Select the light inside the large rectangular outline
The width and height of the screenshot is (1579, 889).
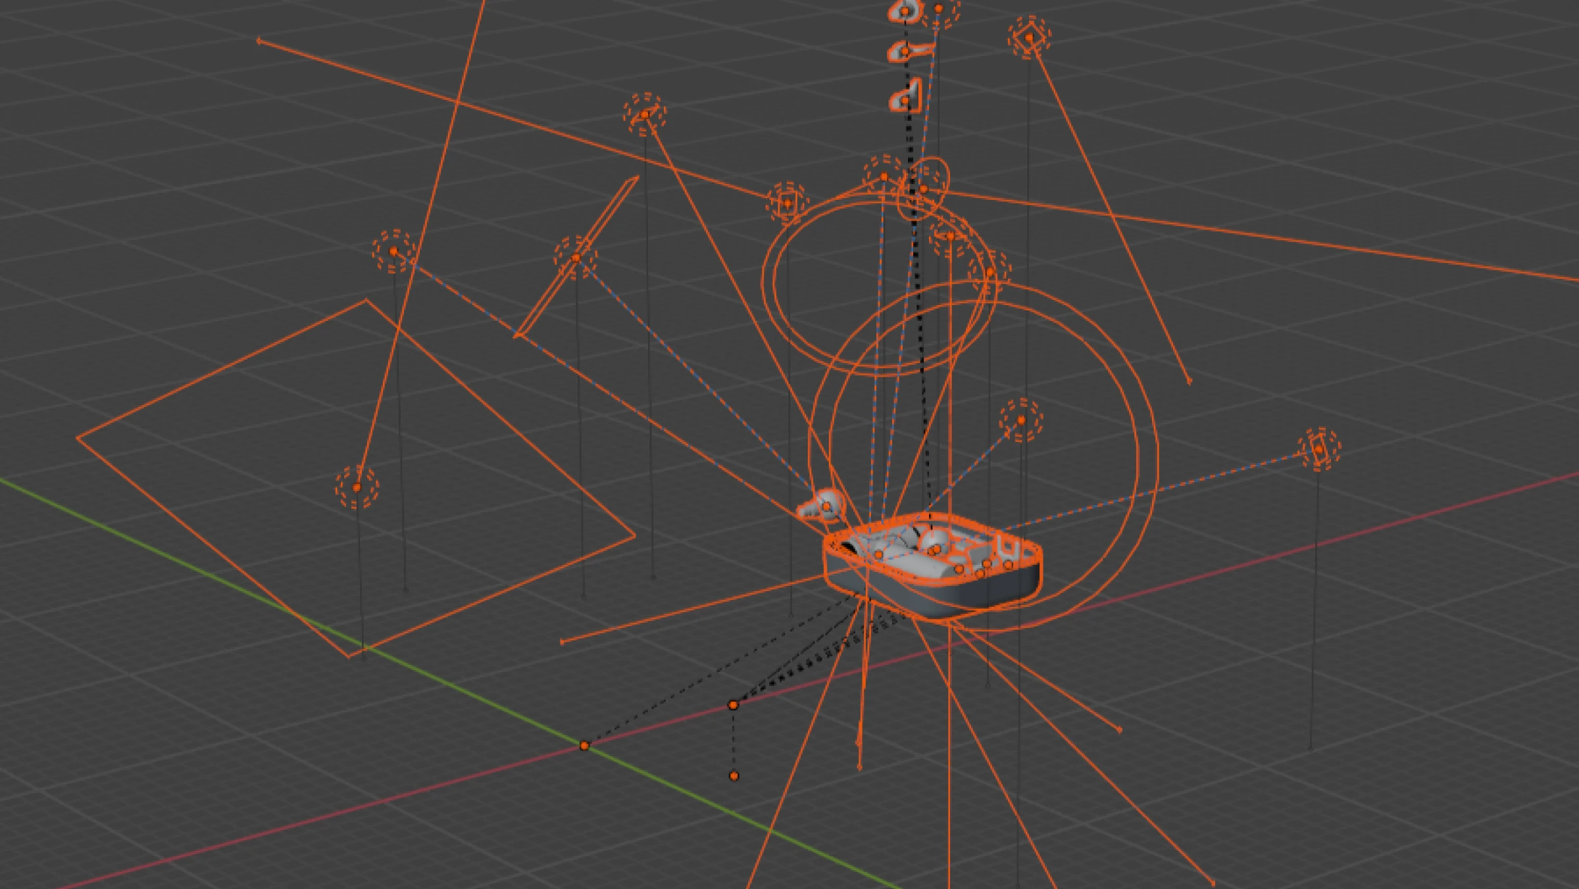tap(357, 487)
